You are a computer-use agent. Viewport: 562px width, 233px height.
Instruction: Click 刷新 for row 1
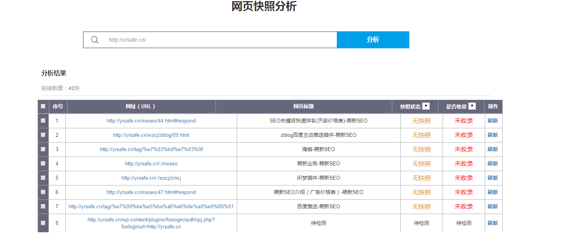point(493,121)
